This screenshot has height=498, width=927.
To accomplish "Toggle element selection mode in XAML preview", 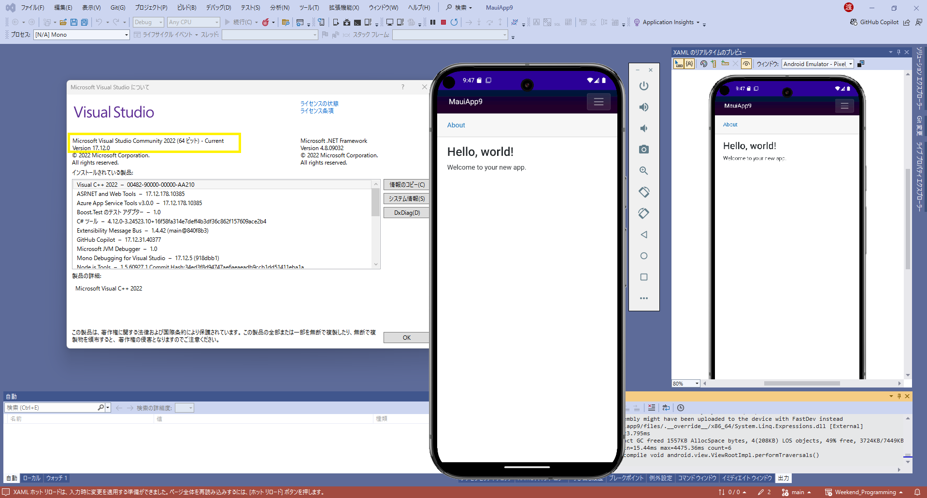I will [x=679, y=64].
